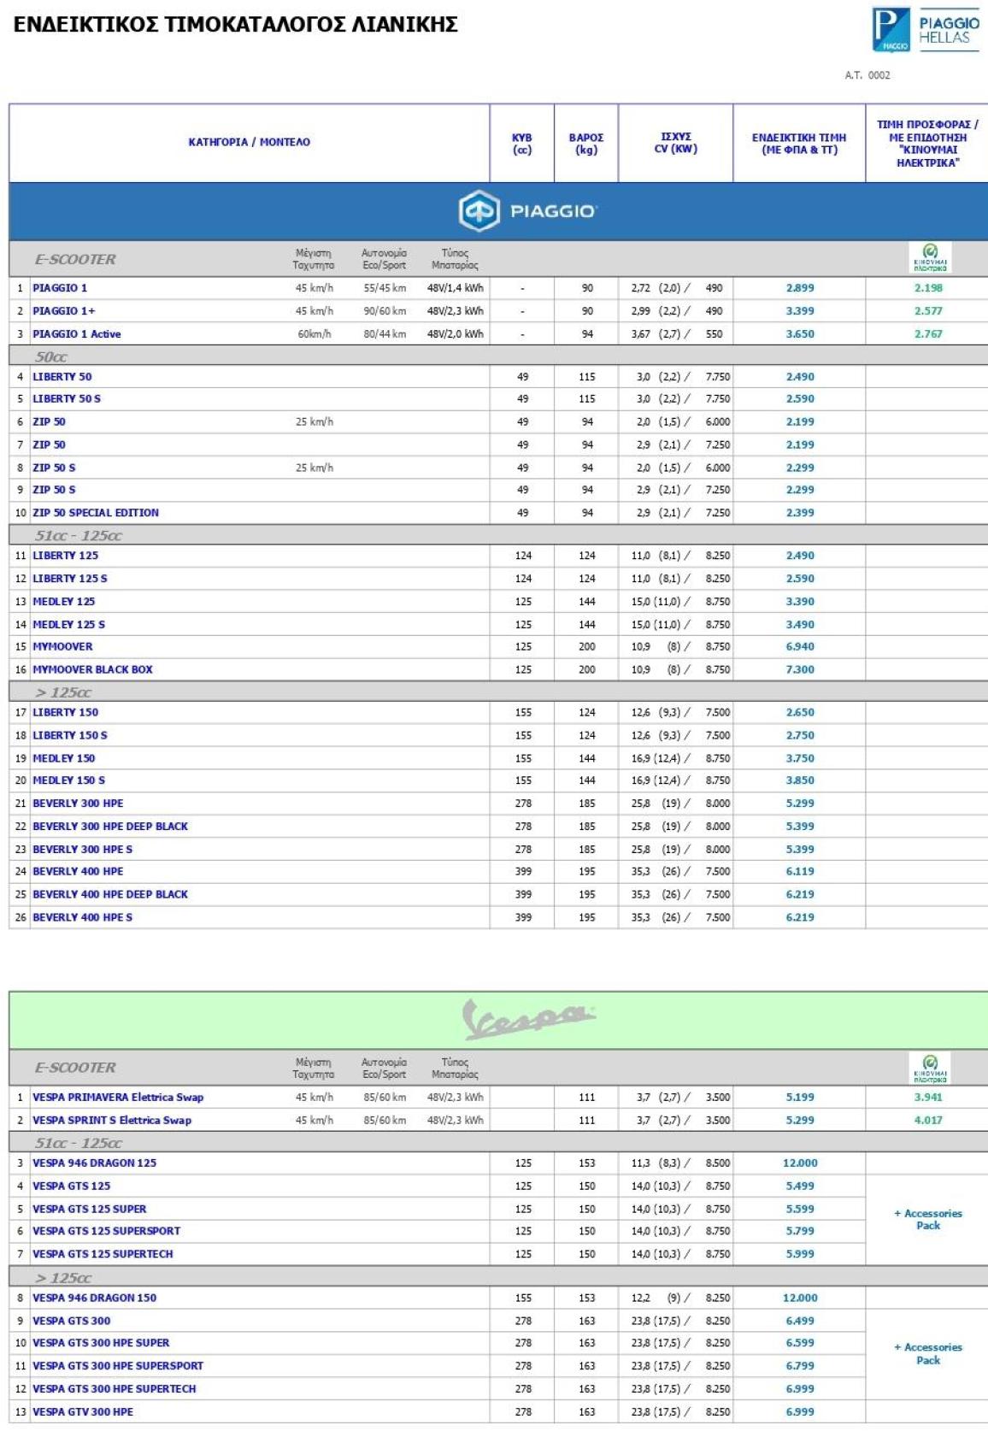The width and height of the screenshot is (988, 1431).
Task: Click the Κινούμαι Ηλεκτρικά icon in the Vespa E-Scooter row
Action: tap(930, 1067)
